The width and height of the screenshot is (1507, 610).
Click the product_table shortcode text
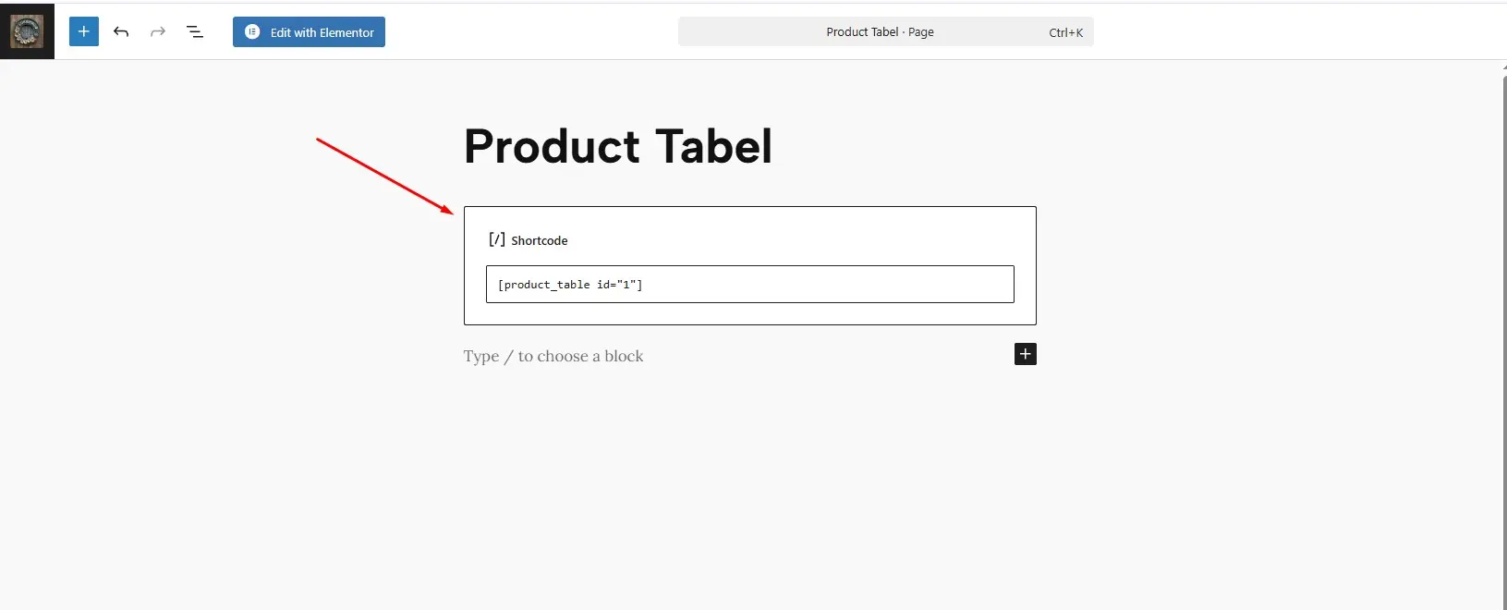pos(569,284)
